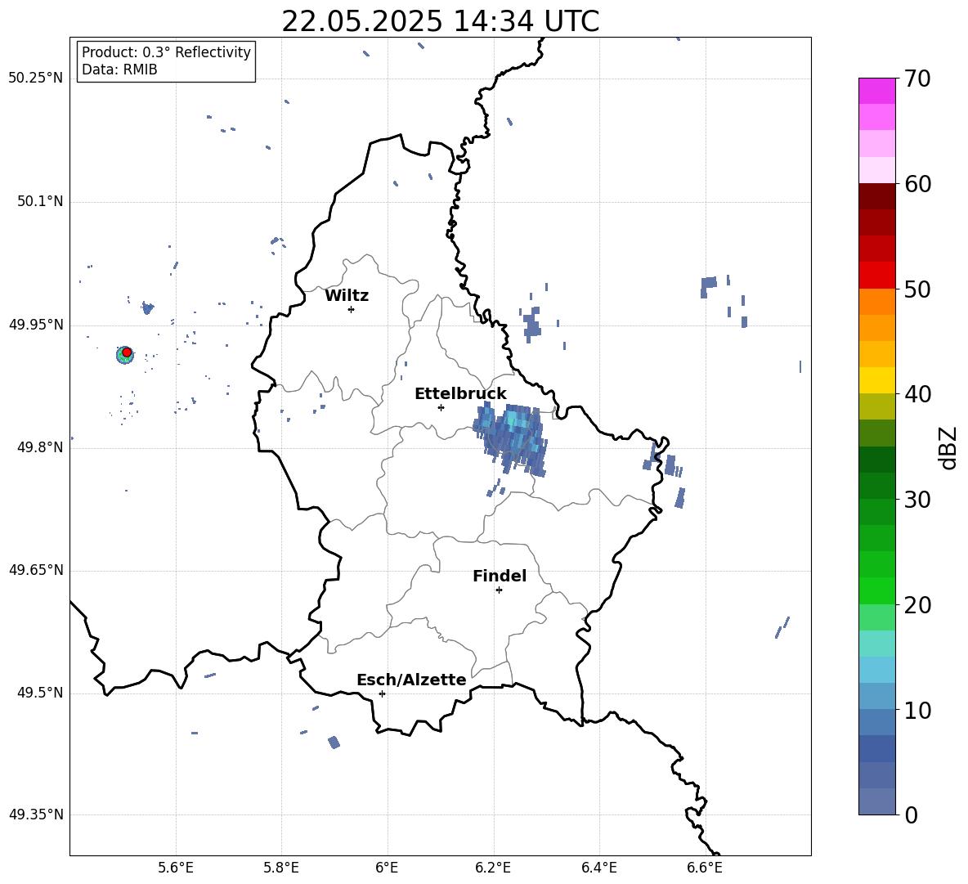Click the Ettelbruck city label

(x=460, y=394)
